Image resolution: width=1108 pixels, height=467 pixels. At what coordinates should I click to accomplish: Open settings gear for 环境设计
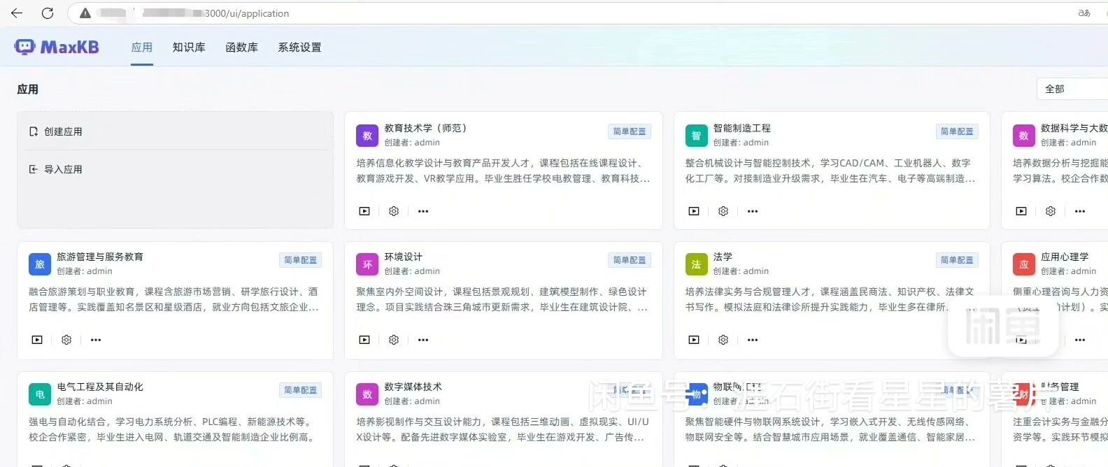[x=394, y=340]
